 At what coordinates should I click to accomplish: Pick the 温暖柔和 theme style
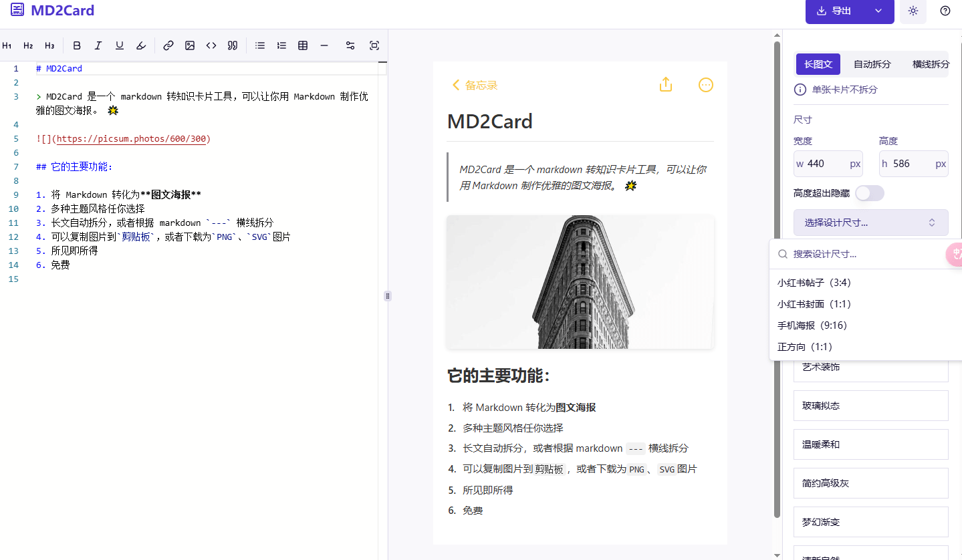coord(870,444)
